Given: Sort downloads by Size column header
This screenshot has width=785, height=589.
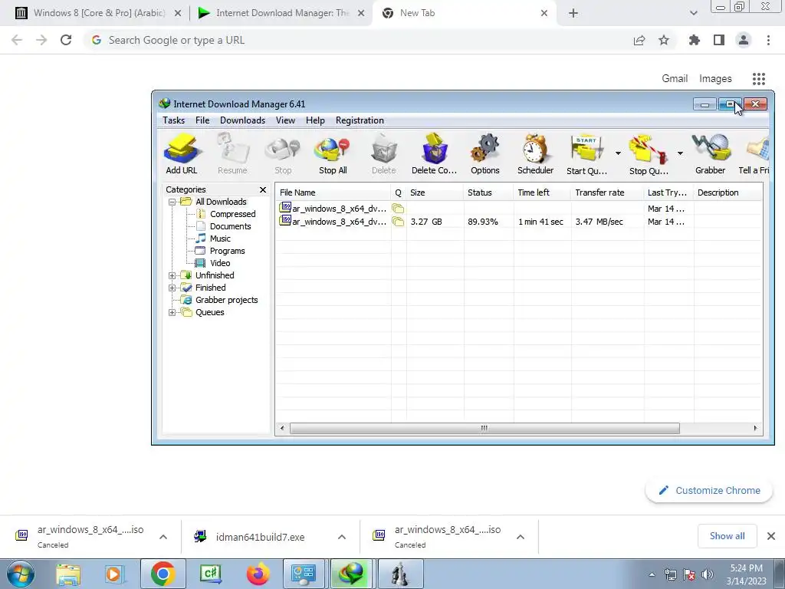Looking at the screenshot, I should click(435, 192).
